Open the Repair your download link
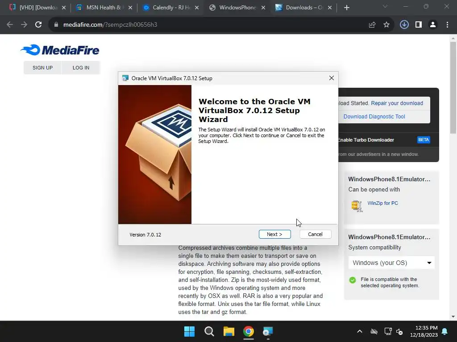 (x=397, y=103)
